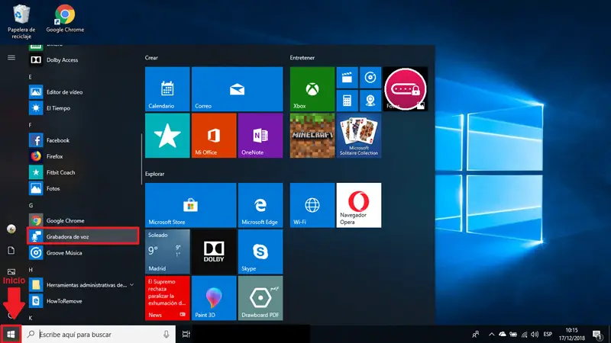Open Grabadora de voz app

[x=82, y=236]
